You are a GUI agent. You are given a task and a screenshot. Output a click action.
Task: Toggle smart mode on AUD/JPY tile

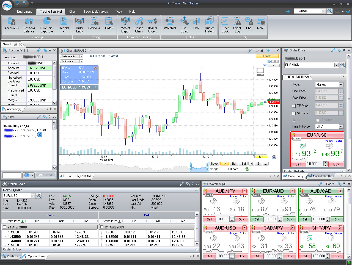(209, 195)
